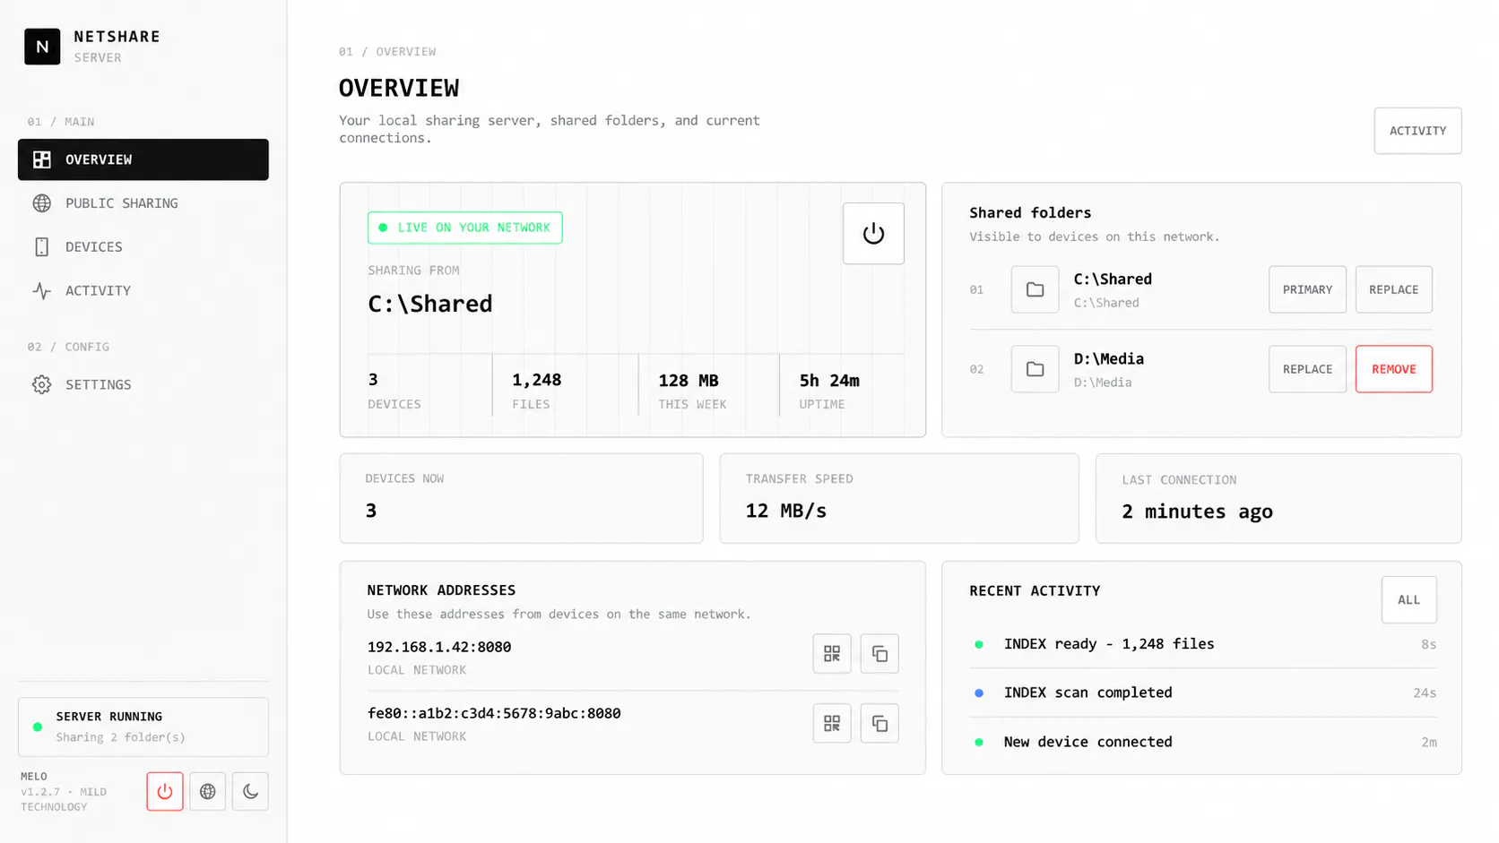Click the D:\Media folder icon
The image size is (1499, 843).
(1035, 369)
